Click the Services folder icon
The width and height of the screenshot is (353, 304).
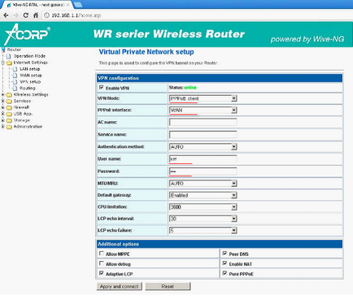tap(9, 101)
